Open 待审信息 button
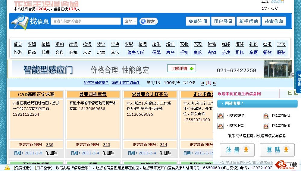Viewport: 301px width, 171px height. coord(274,21)
